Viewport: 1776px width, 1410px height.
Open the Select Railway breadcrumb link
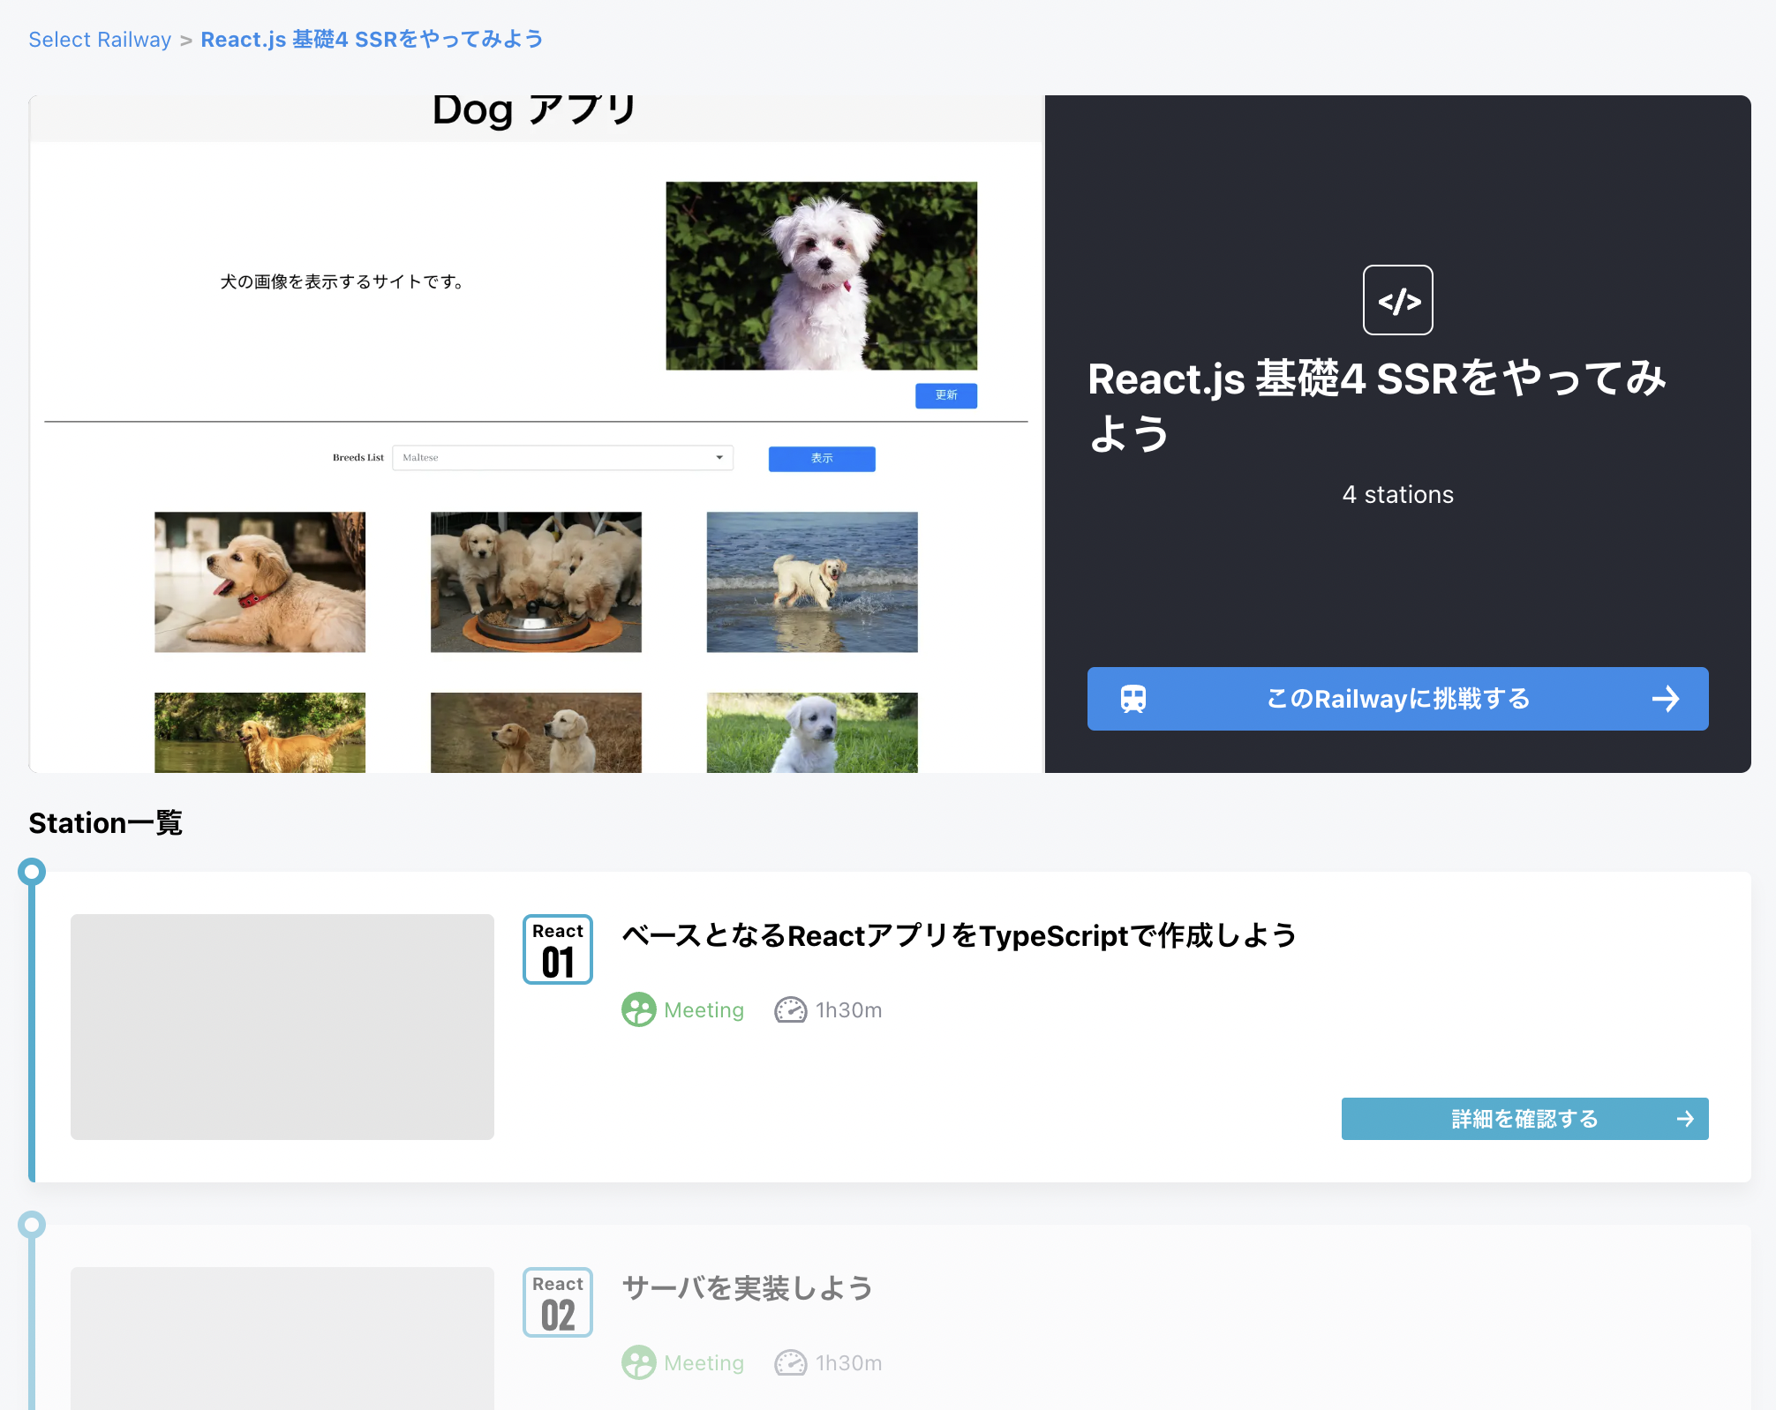pyautogui.click(x=100, y=40)
